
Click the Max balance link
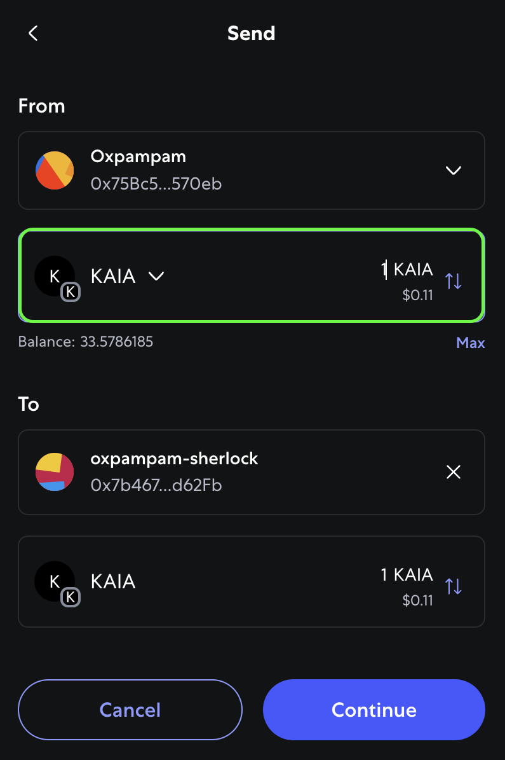point(470,343)
